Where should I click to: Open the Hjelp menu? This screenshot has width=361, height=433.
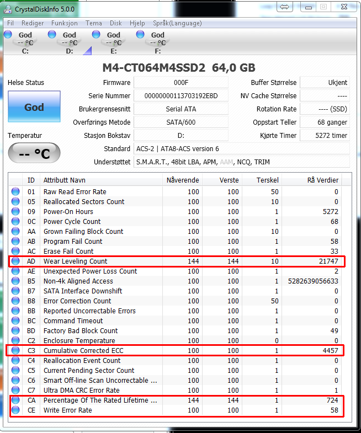[137, 23]
